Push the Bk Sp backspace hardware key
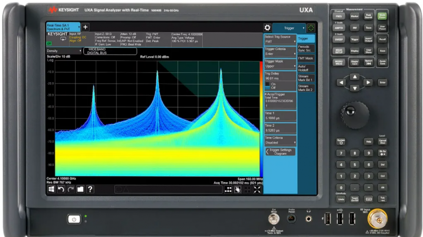The height and width of the screenshot is (237, 423). pyautogui.click(x=382, y=153)
